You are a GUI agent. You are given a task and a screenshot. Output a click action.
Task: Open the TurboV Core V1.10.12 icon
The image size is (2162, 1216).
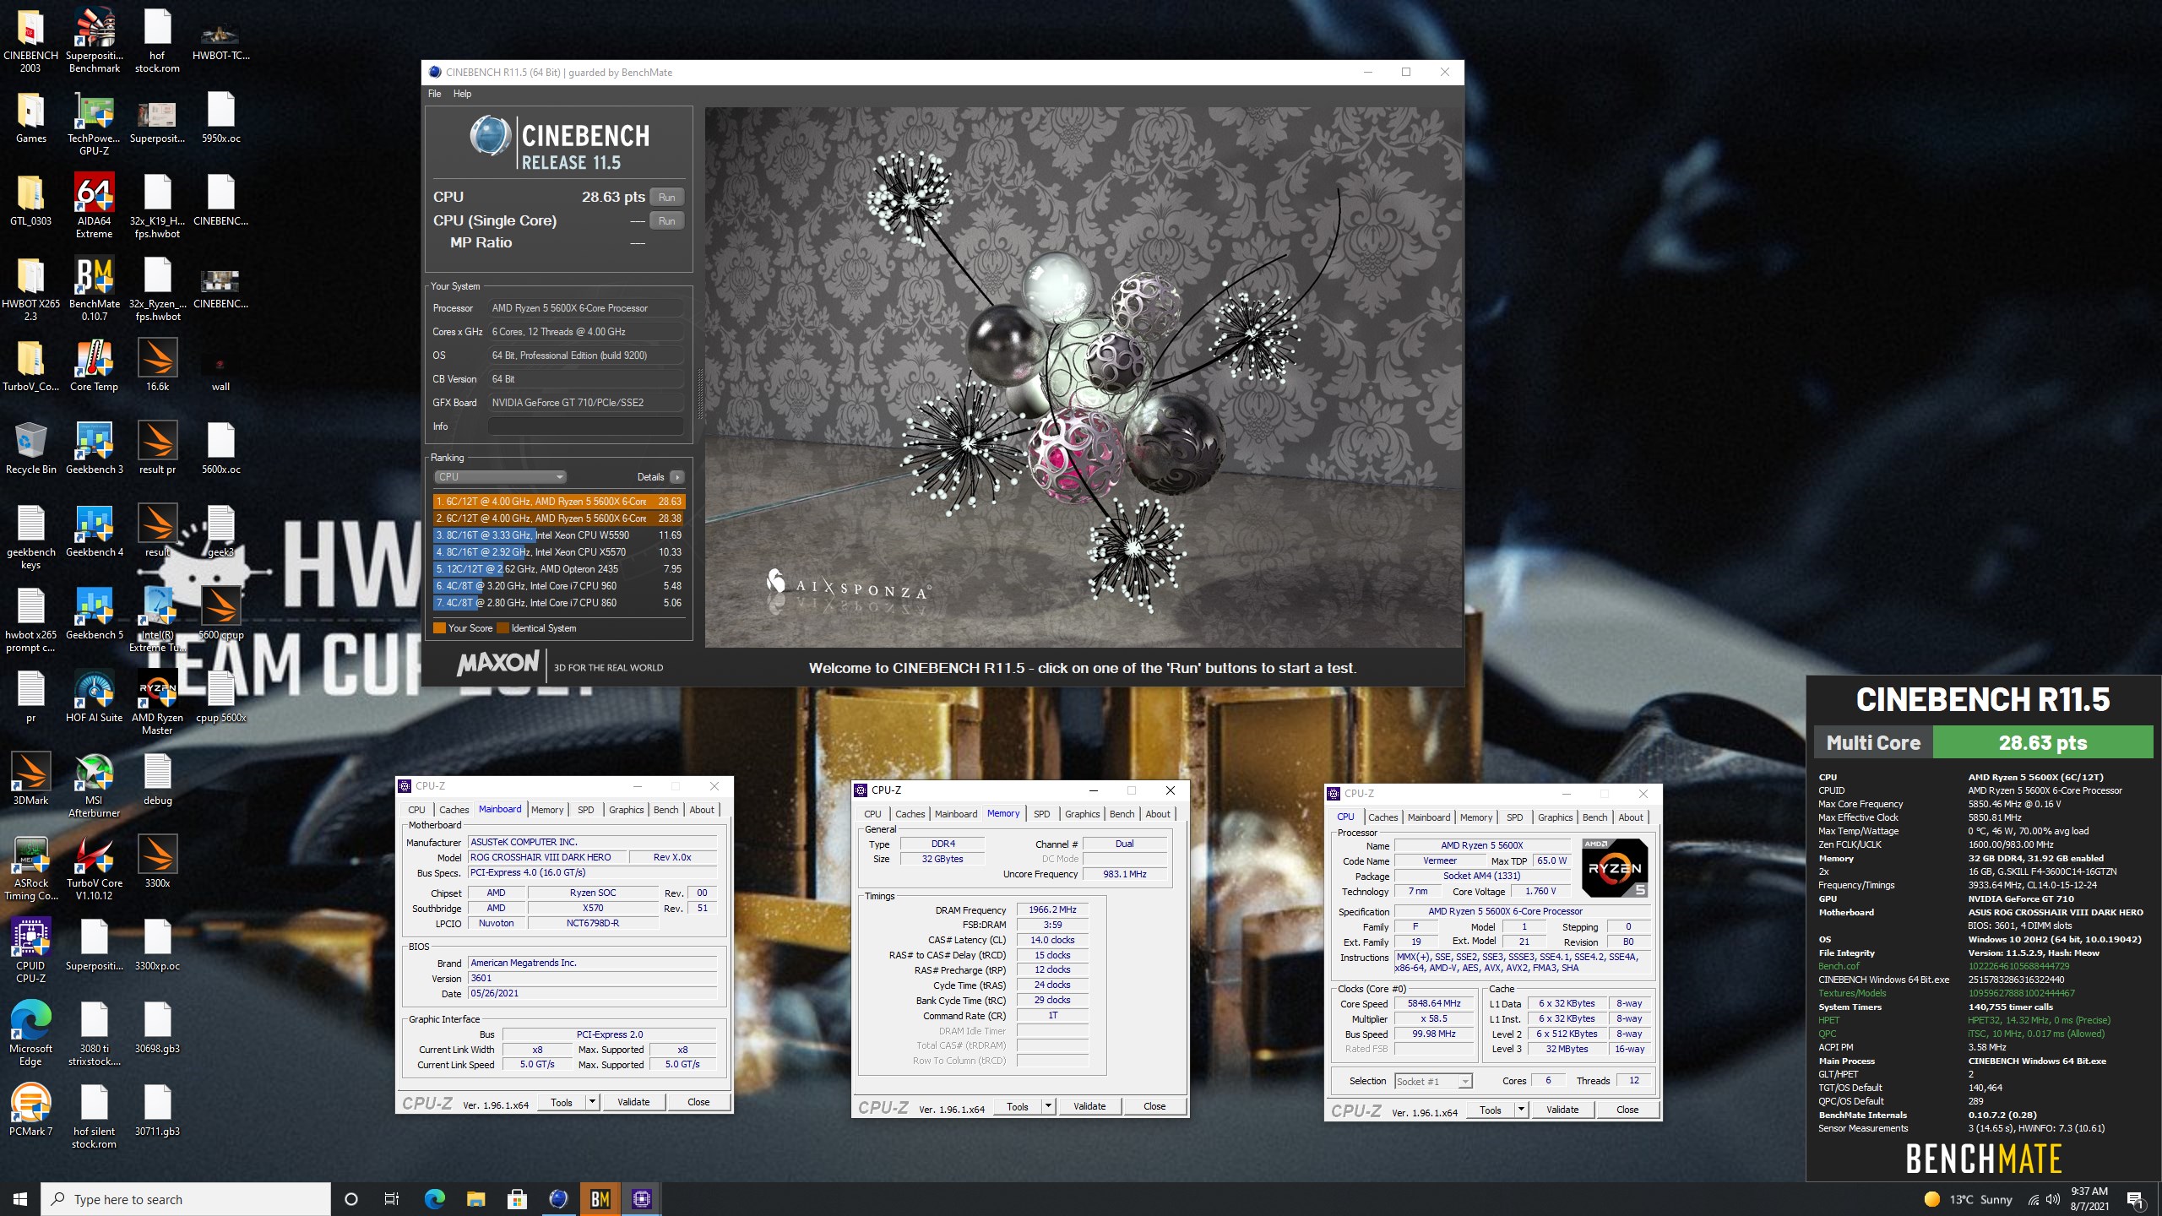coord(94,868)
